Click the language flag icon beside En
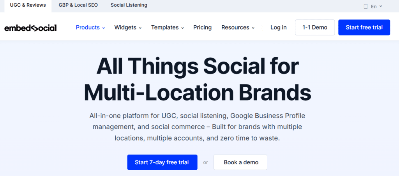The image size is (399, 176). tap(365, 6)
